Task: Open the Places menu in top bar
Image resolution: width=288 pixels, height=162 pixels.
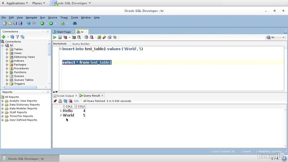Action: pos(39,3)
